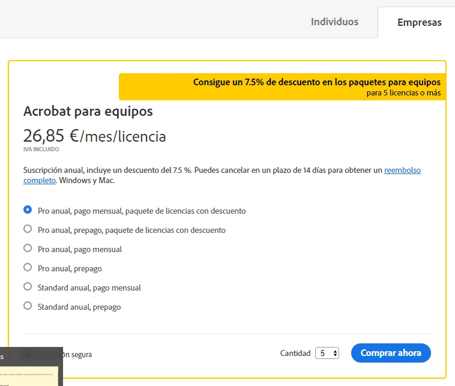Click the Acrobat para equipos heading
The width and height of the screenshot is (455, 386).
pos(88,111)
